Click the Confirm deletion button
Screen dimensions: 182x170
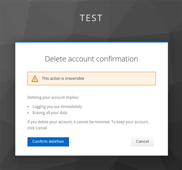48,142
